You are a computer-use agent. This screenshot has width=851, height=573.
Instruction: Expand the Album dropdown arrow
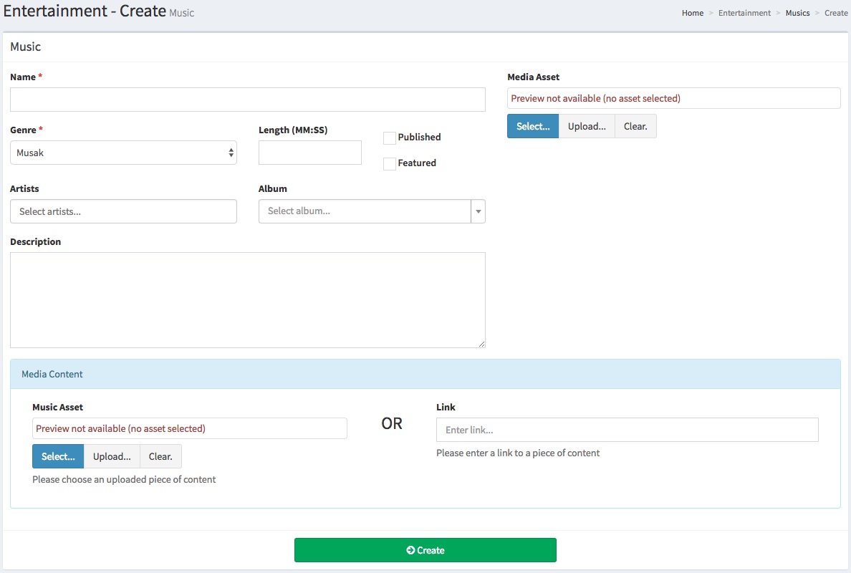pos(478,211)
